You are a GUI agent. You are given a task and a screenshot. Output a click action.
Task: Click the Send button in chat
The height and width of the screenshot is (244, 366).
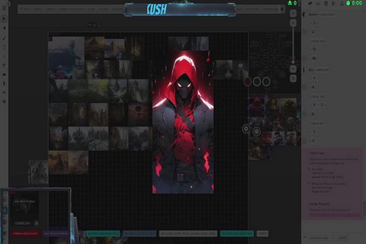point(342,238)
